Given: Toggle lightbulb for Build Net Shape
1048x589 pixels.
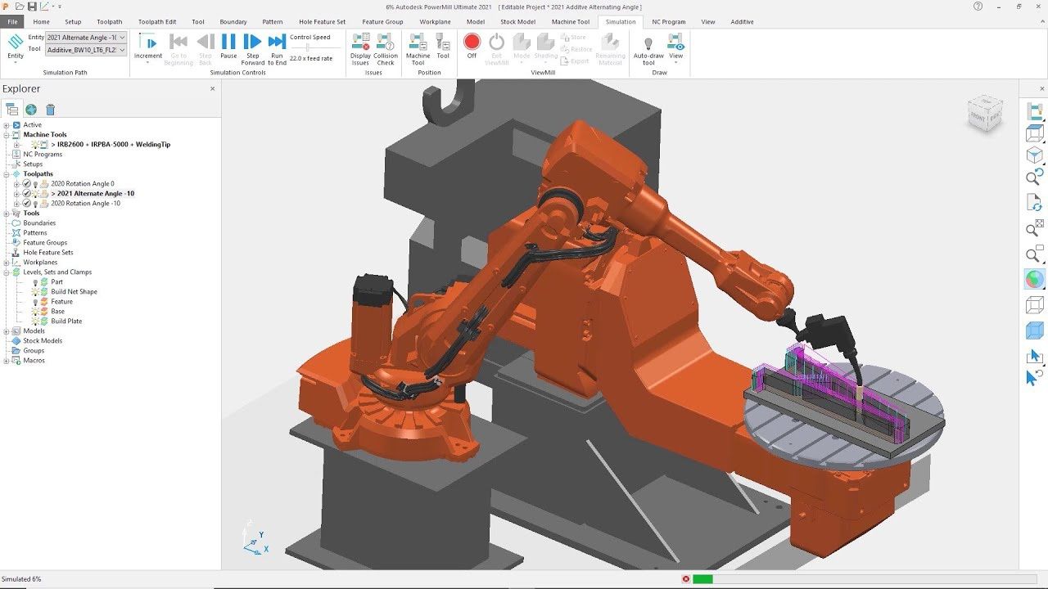Looking at the screenshot, I should click(35, 291).
